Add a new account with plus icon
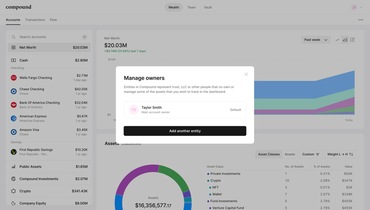 84,37
